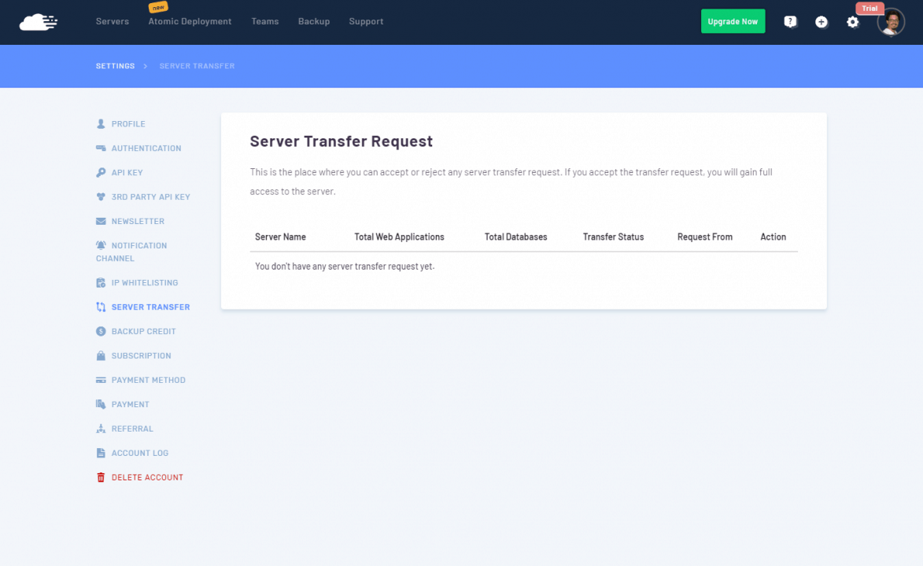Open IP Whitelisting settings
923x566 pixels.
point(145,283)
